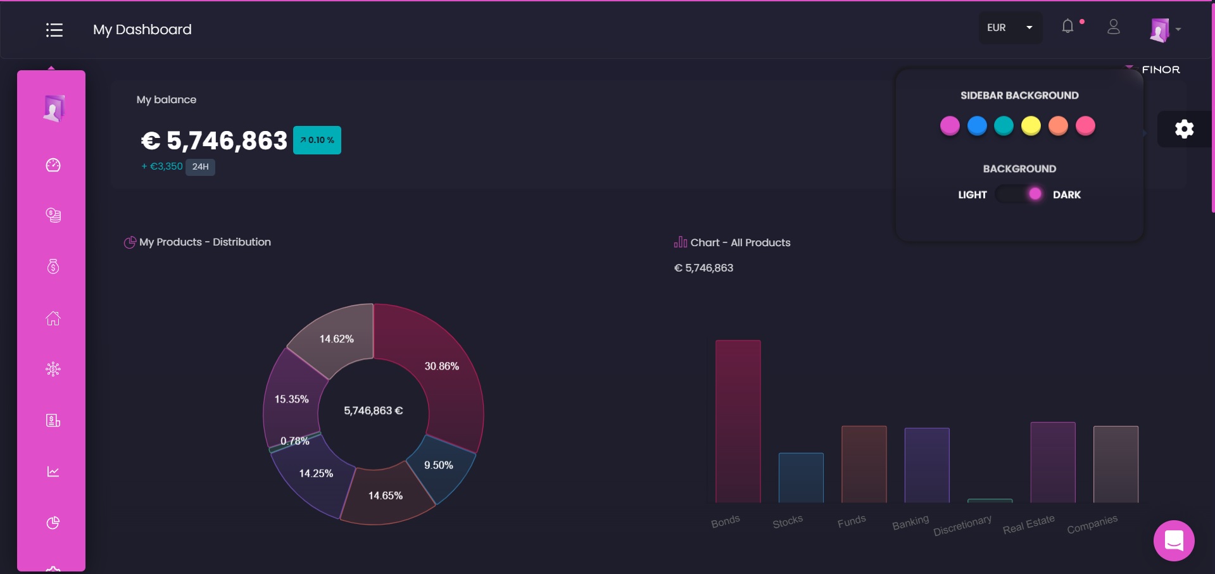Open the pie chart icon in sidebar
This screenshot has height=574, width=1215.
pos(53,523)
